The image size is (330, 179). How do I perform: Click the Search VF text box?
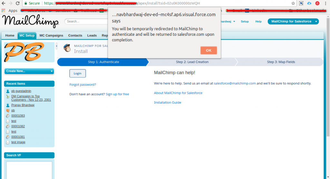pos(29,170)
